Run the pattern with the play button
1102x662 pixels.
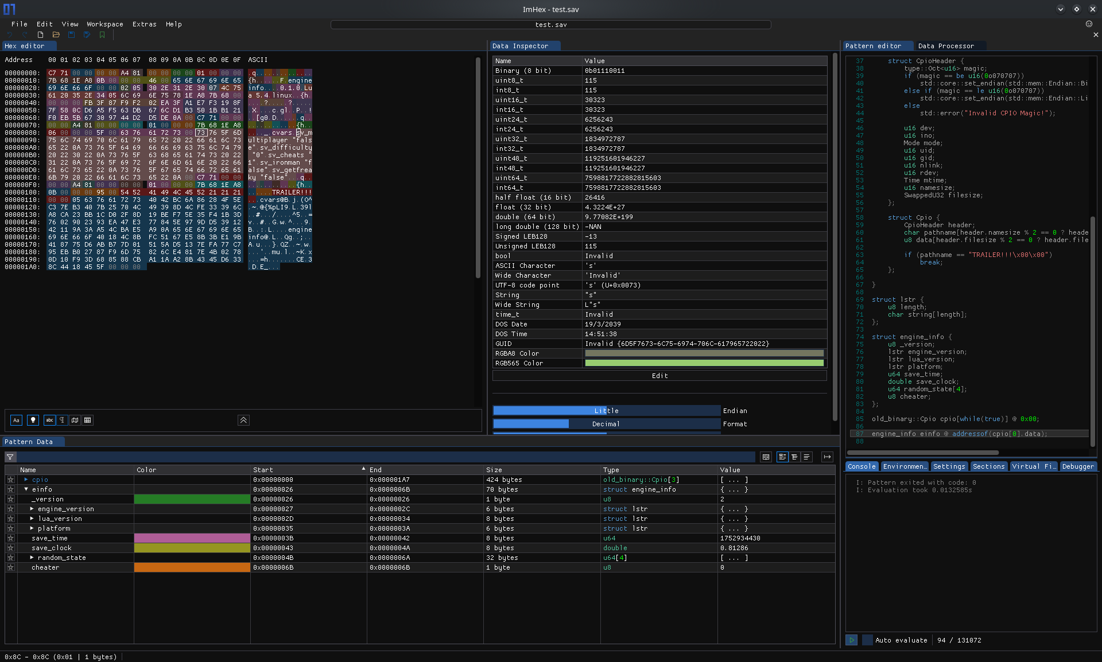[852, 640]
